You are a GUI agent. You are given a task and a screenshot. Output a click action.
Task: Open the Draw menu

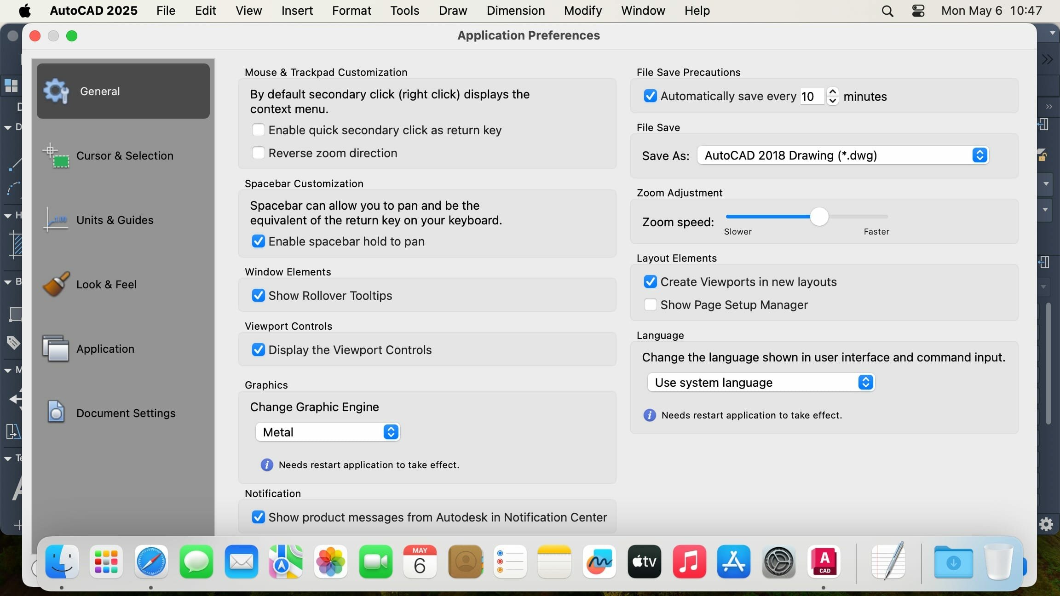453,11
